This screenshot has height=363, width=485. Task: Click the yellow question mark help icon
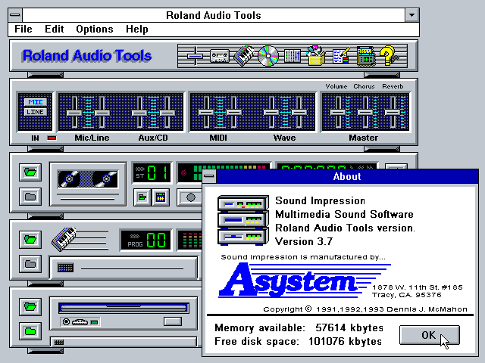388,55
